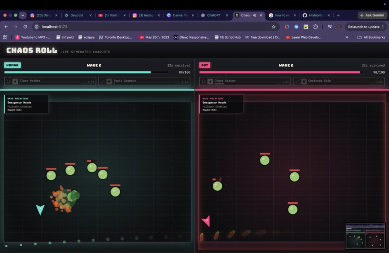Switch to the YouTube tab
Viewport: 389px width, 253px height.
[x=109, y=15]
